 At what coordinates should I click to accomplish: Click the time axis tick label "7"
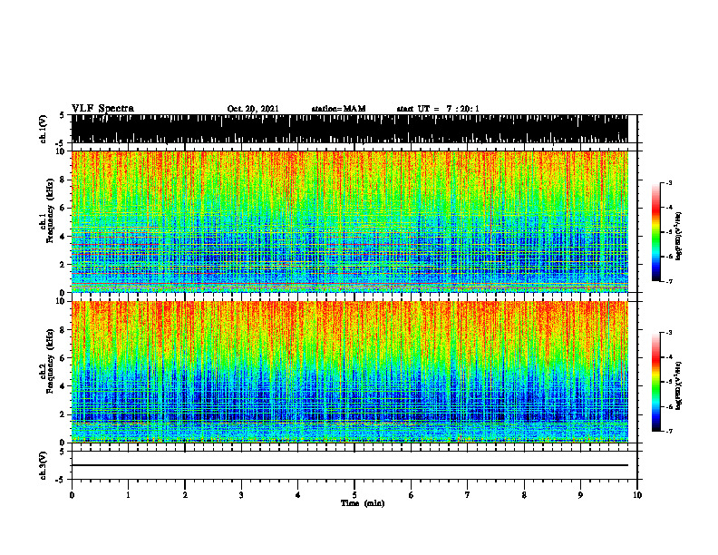pos(468,495)
